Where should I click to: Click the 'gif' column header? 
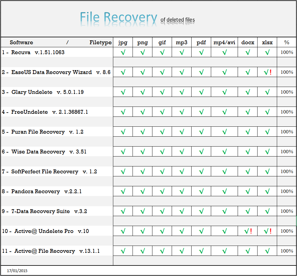[x=162, y=43]
